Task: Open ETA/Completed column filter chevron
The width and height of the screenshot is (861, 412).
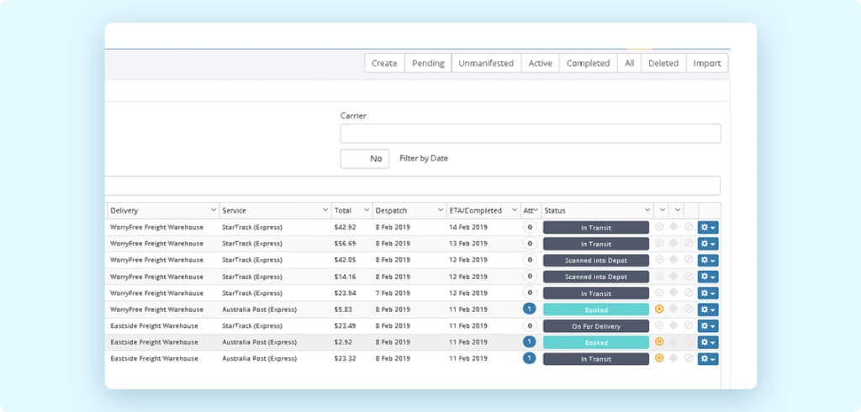Action: (515, 210)
